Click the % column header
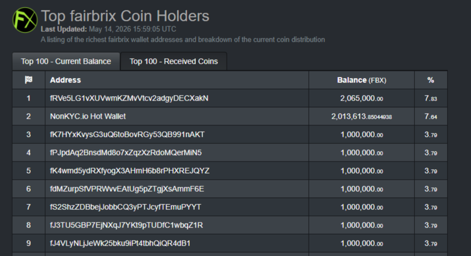Screen dimensions: 471x256 coord(431,80)
